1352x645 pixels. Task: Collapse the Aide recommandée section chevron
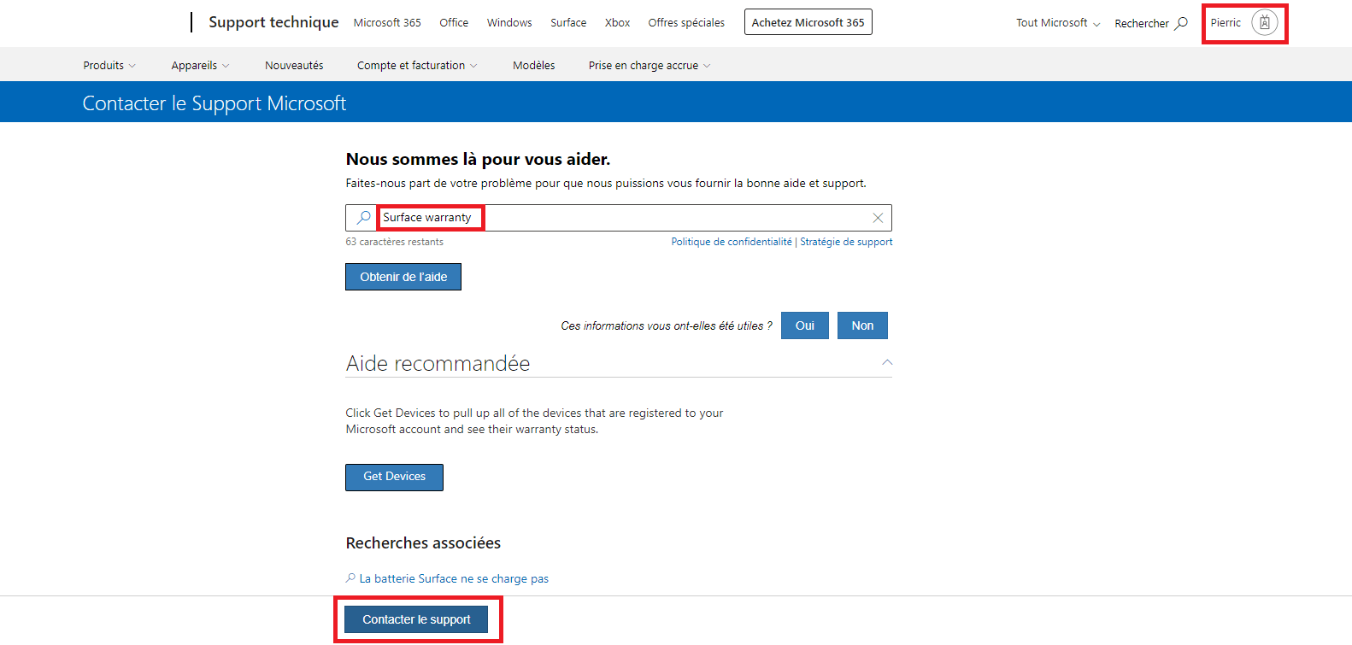pos(887,363)
